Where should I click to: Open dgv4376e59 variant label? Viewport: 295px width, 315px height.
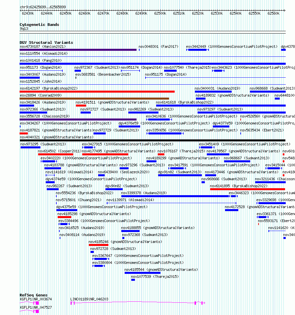click(164, 123)
